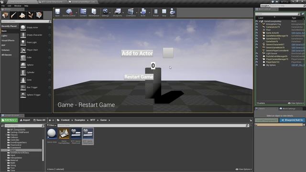Click the Import button
The height and width of the screenshot is (172, 306).
(25, 120)
